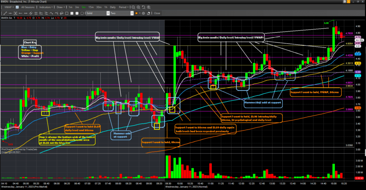Open the Indicators dropdown menu
366x190 pixels.
click(46, 7)
